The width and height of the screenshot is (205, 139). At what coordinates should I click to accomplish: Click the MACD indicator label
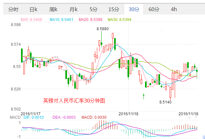[15, 117]
